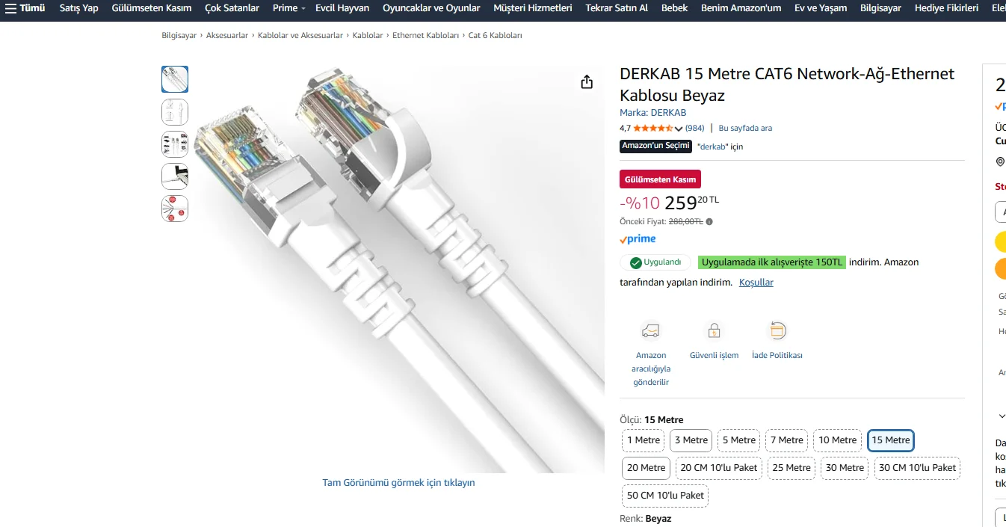Select the wire cross-section thumbnail with red dots

[175, 209]
